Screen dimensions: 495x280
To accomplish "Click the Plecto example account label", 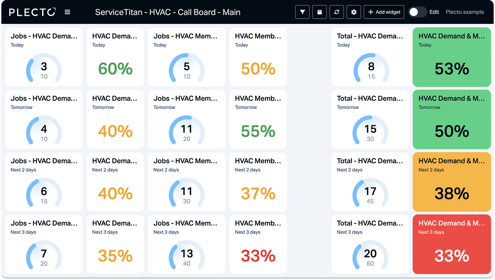I will (464, 12).
